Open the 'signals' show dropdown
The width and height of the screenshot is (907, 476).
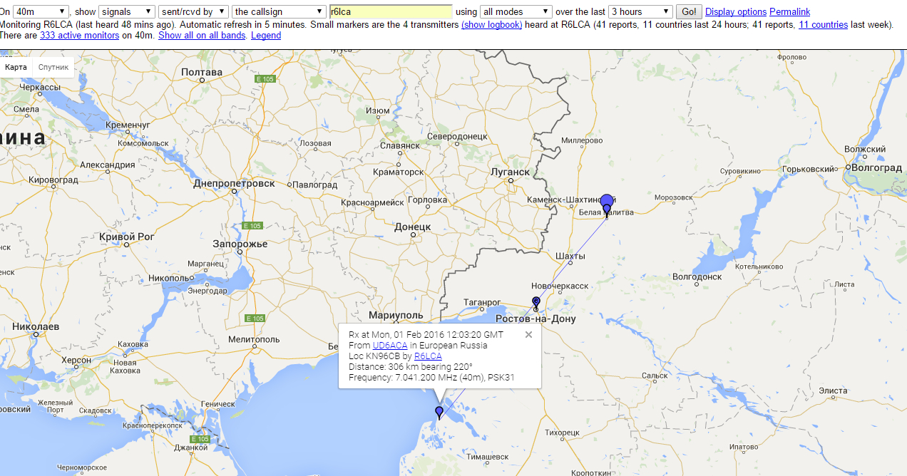[127, 11]
